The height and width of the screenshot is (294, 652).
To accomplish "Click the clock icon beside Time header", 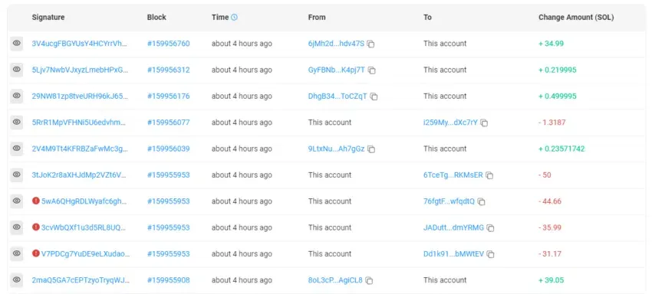I will (234, 18).
